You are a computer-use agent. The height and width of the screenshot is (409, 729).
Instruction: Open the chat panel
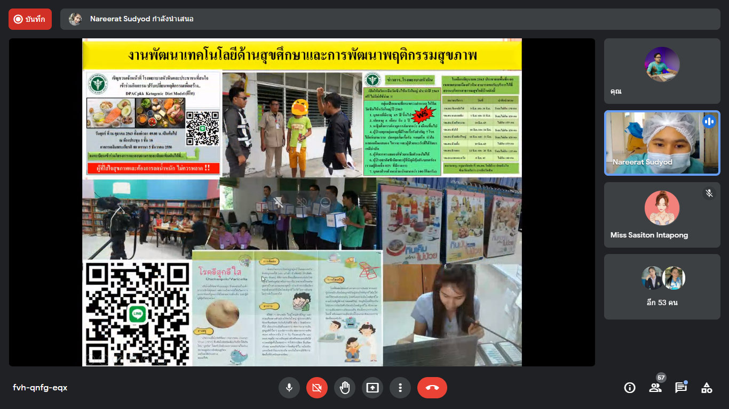[681, 388]
